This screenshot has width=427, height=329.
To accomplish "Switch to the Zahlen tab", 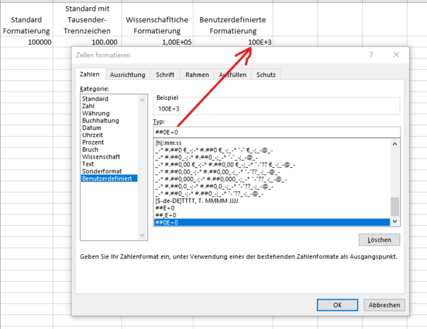I will pyautogui.click(x=89, y=74).
